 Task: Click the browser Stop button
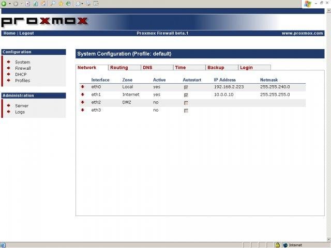coord(27,4)
